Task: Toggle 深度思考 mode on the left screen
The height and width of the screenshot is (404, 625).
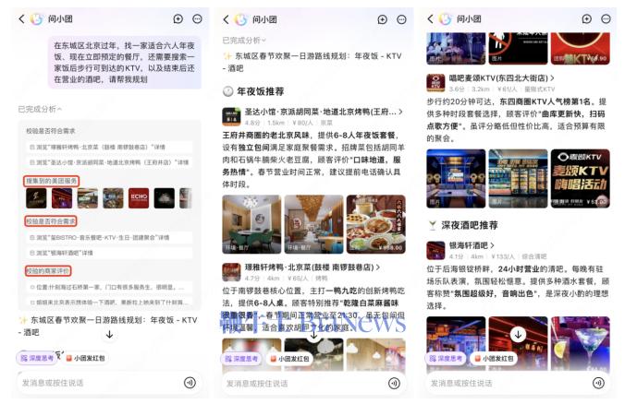Action: tap(35, 358)
